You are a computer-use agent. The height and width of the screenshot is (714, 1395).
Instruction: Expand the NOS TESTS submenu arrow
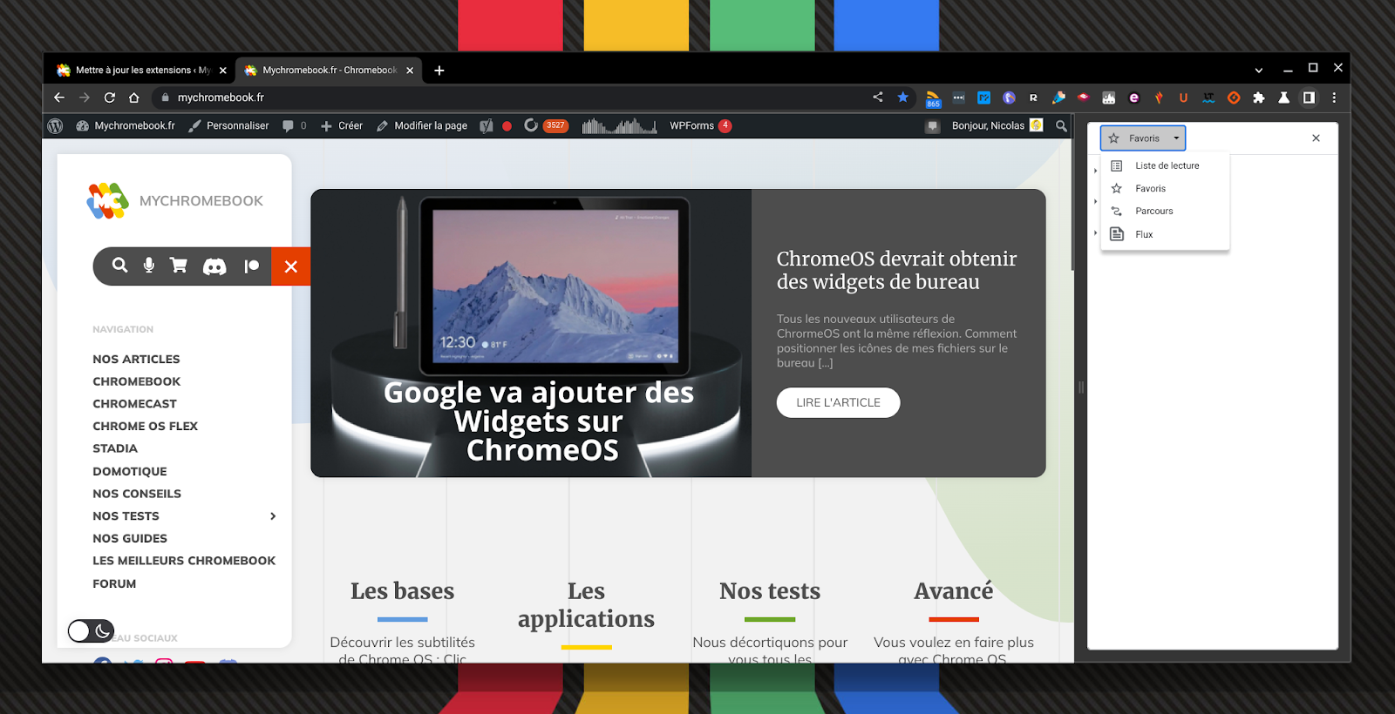[273, 516]
